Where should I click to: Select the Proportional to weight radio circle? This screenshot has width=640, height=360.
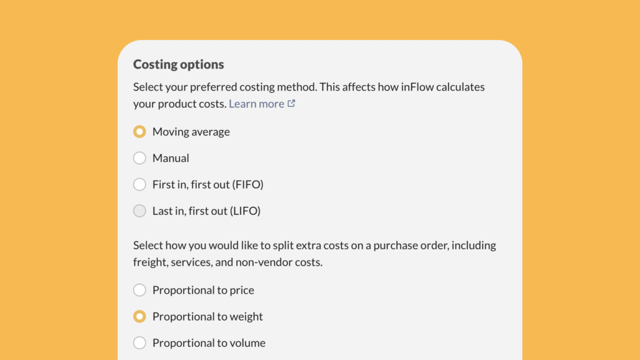tap(139, 316)
